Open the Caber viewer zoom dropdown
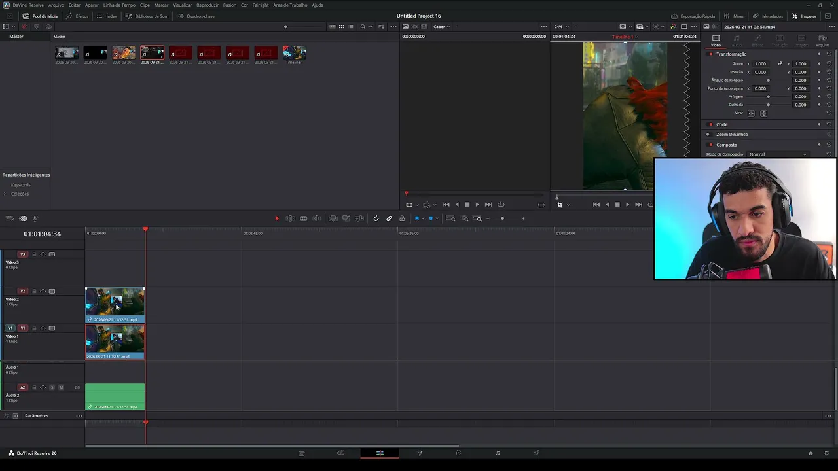 pyautogui.click(x=442, y=27)
